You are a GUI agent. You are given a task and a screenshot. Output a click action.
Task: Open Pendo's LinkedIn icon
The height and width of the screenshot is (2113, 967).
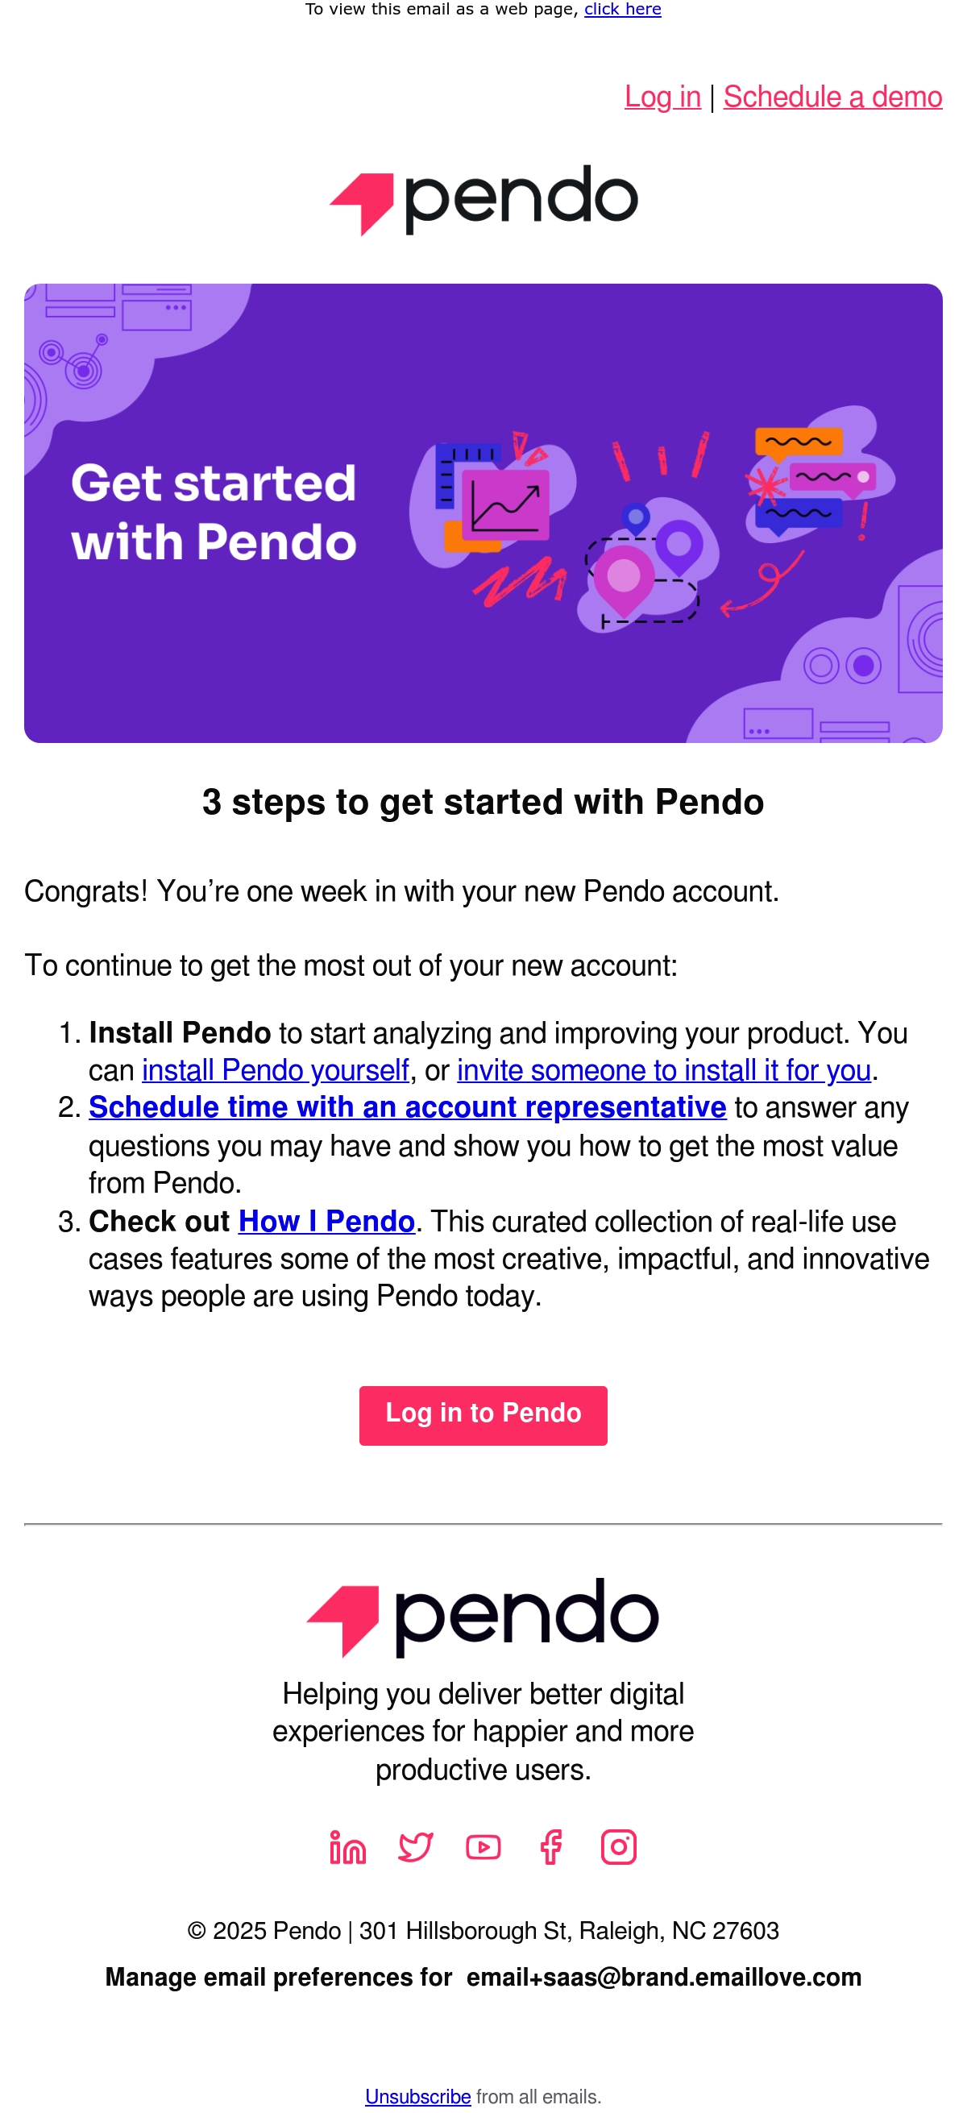[x=347, y=1846]
